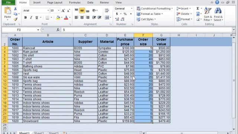Image resolution: width=238 pixels, height=134 pixels.
Task: Click the Borders icon
Action: [47, 17]
